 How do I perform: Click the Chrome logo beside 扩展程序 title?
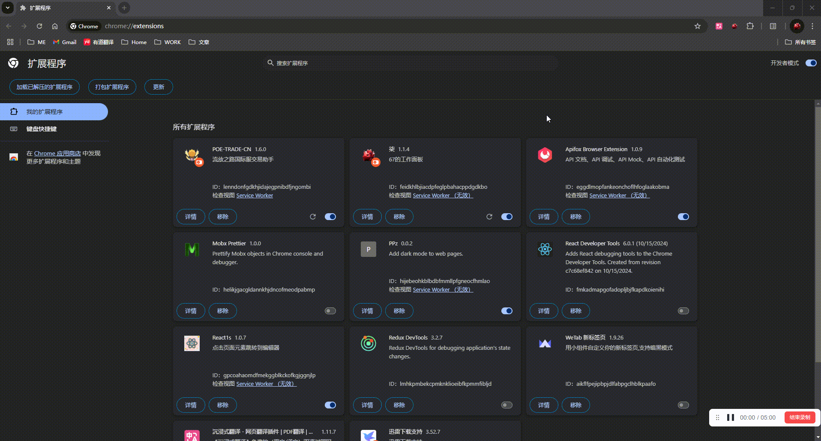click(13, 63)
